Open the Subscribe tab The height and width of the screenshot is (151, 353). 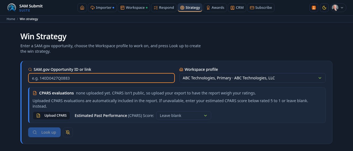(261, 8)
